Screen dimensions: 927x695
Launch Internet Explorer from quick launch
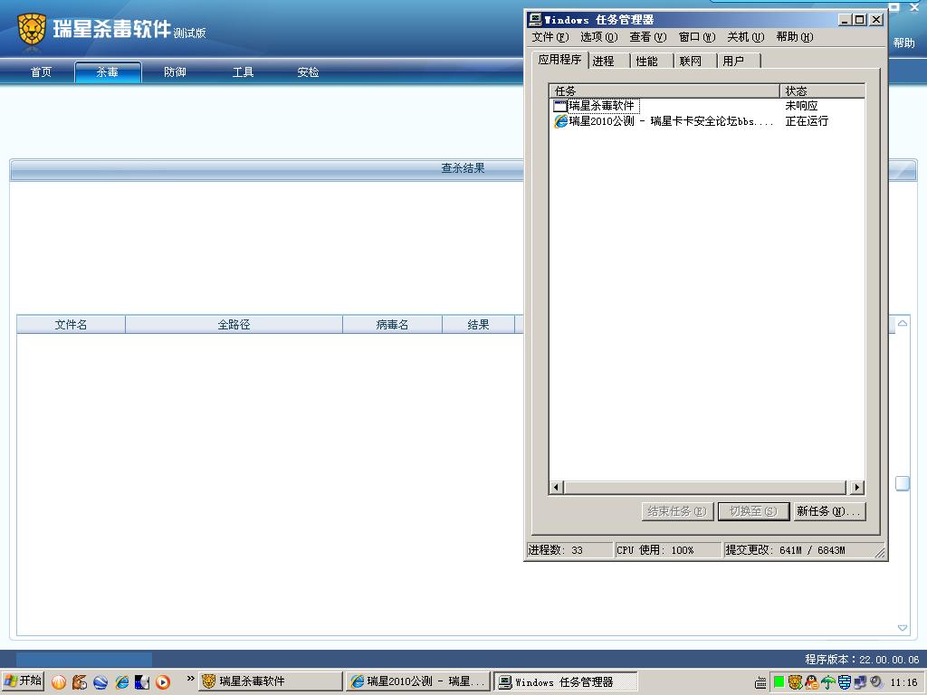click(x=122, y=682)
